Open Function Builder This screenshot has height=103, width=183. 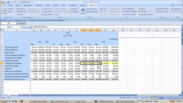tap(129, 15)
